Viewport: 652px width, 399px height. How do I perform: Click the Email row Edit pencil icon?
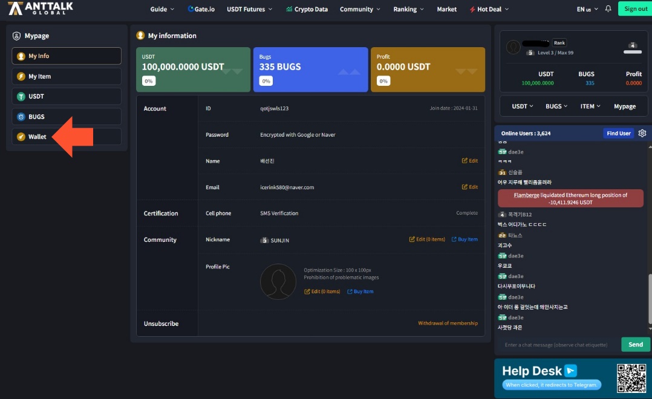click(465, 187)
